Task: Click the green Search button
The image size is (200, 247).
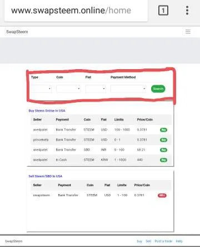Action: click(x=158, y=89)
